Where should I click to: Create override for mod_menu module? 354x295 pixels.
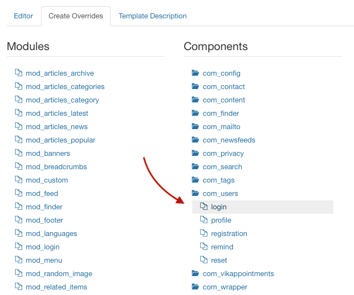click(44, 260)
